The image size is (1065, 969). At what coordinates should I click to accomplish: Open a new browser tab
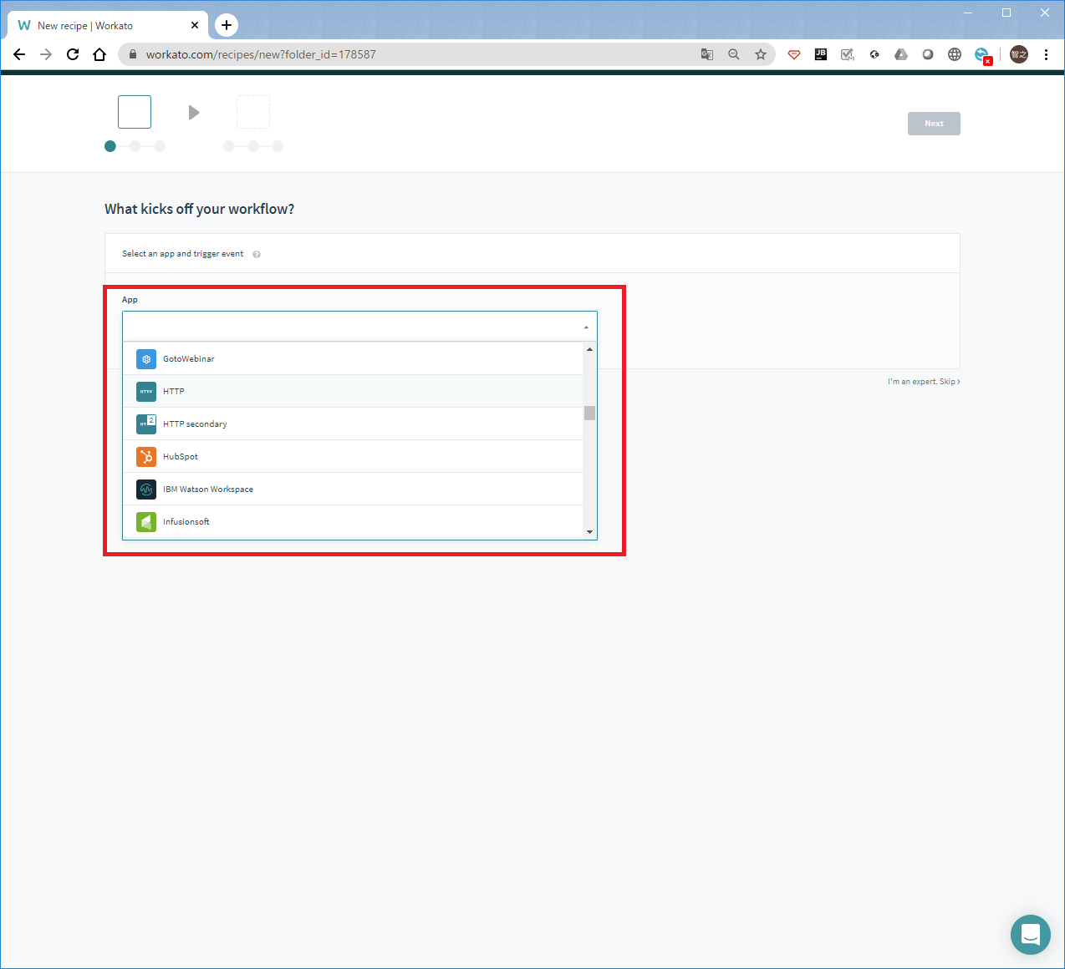pyautogui.click(x=227, y=25)
